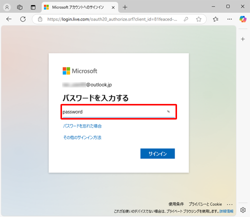Open the tab actions menu icon
This screenshot has height=217, width=250.
pos(33,7)
